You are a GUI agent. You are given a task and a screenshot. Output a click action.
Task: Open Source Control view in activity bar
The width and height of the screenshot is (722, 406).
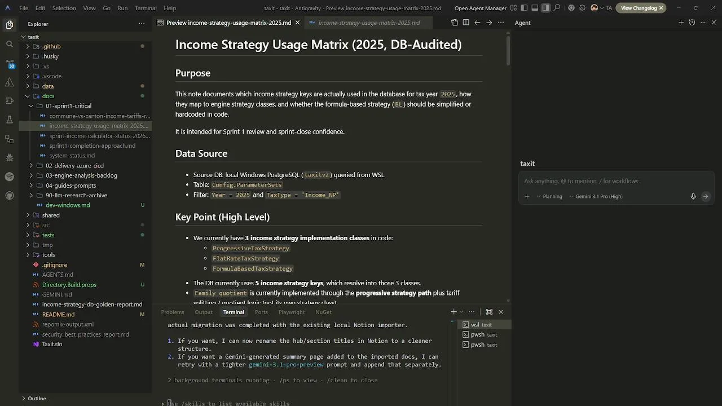click(10, 63)
